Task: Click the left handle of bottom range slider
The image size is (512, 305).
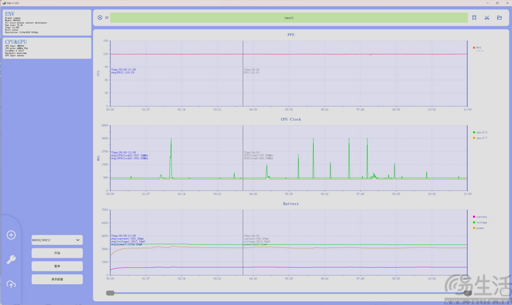Action: pyautogui.click(x=110, y=293)
